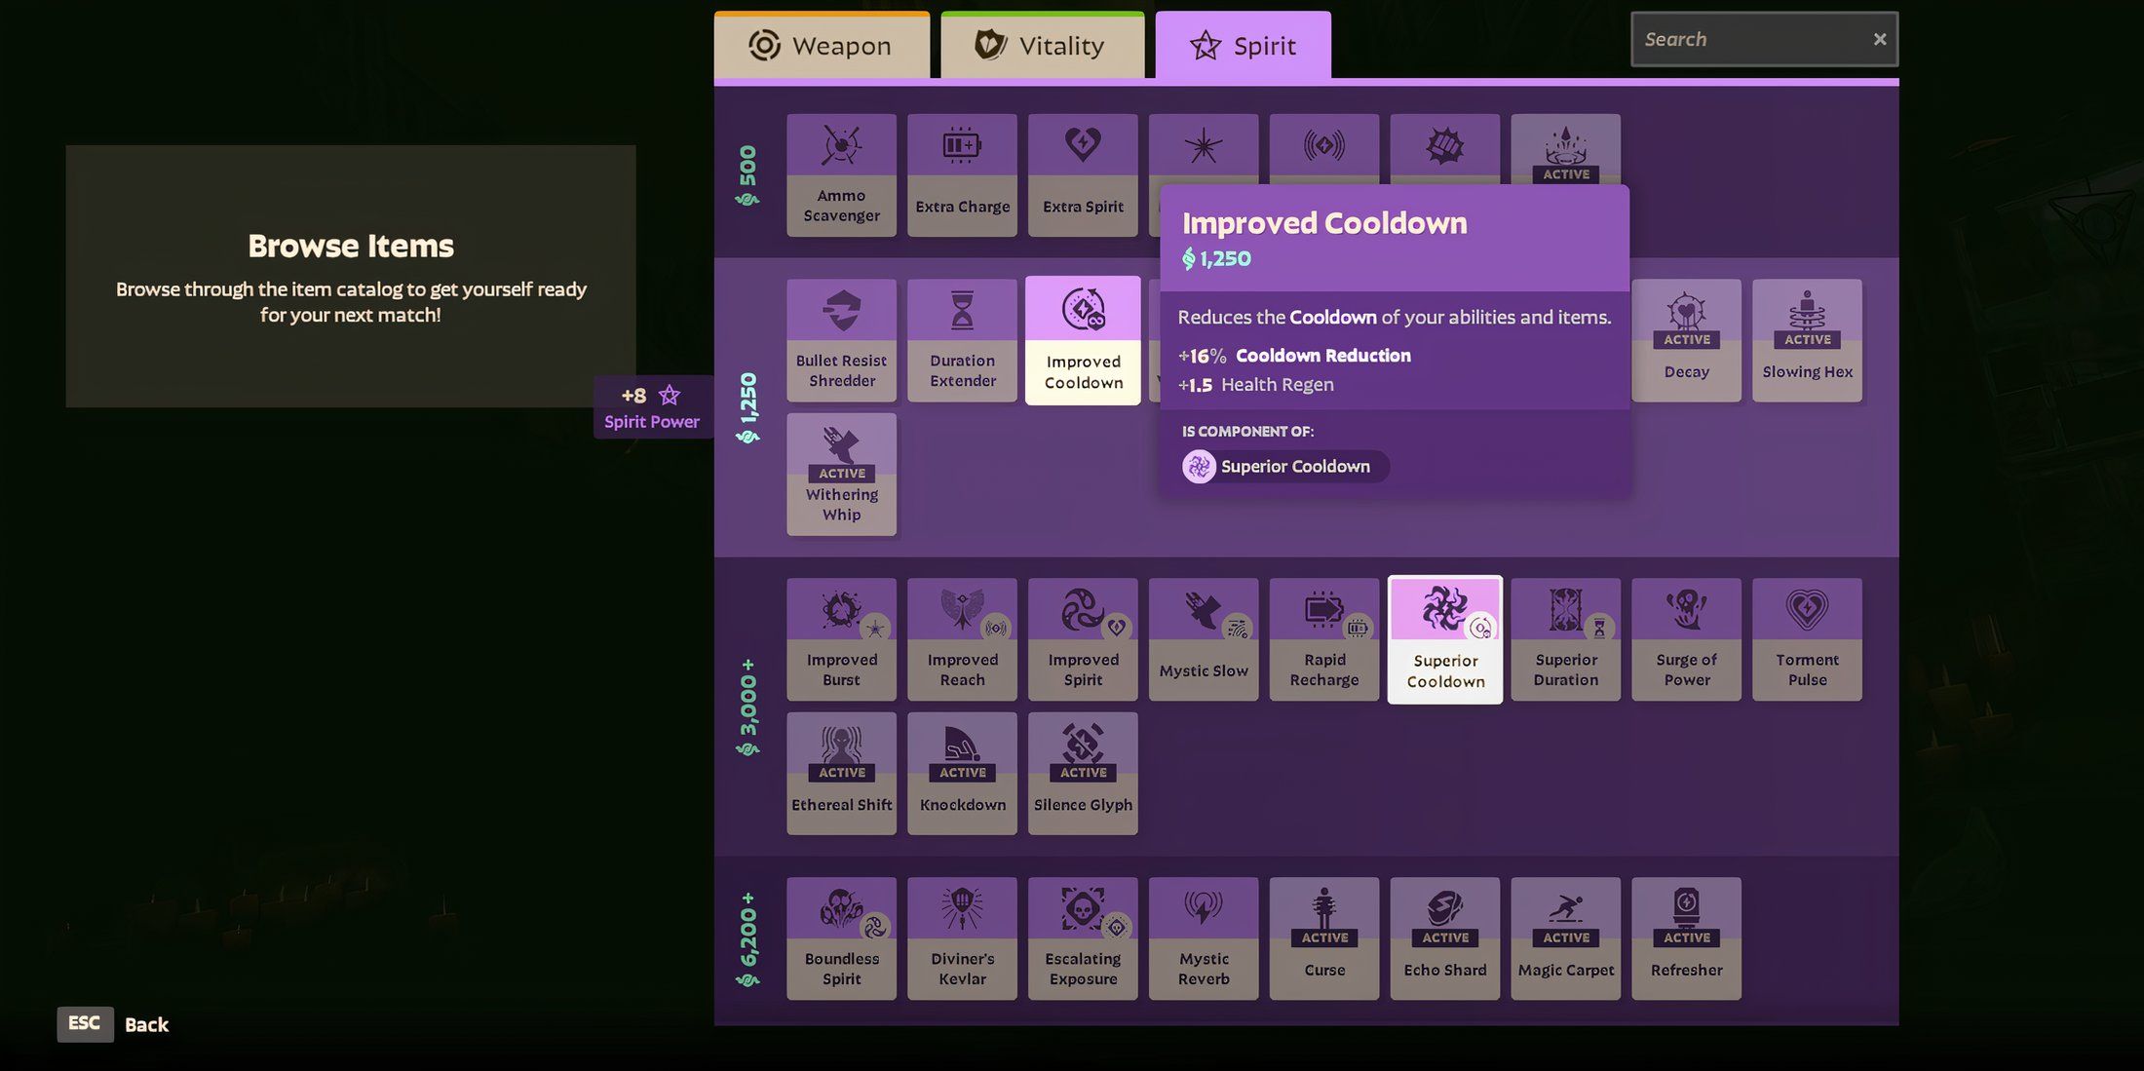Open the Vitality tab
Image resolution: width=2144 pixels, height=1071 pixels.
pyautogui.click(x=1042, y=45)
